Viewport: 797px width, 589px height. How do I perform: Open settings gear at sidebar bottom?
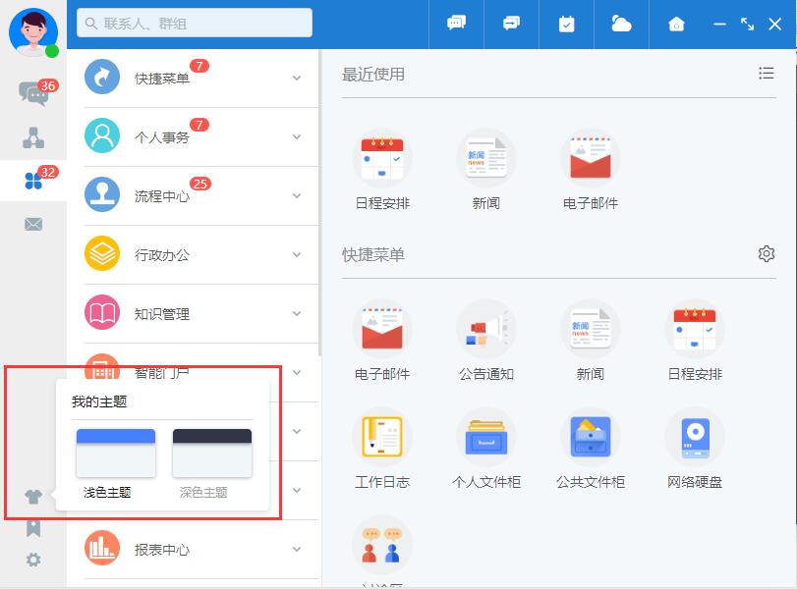(33, 560)
